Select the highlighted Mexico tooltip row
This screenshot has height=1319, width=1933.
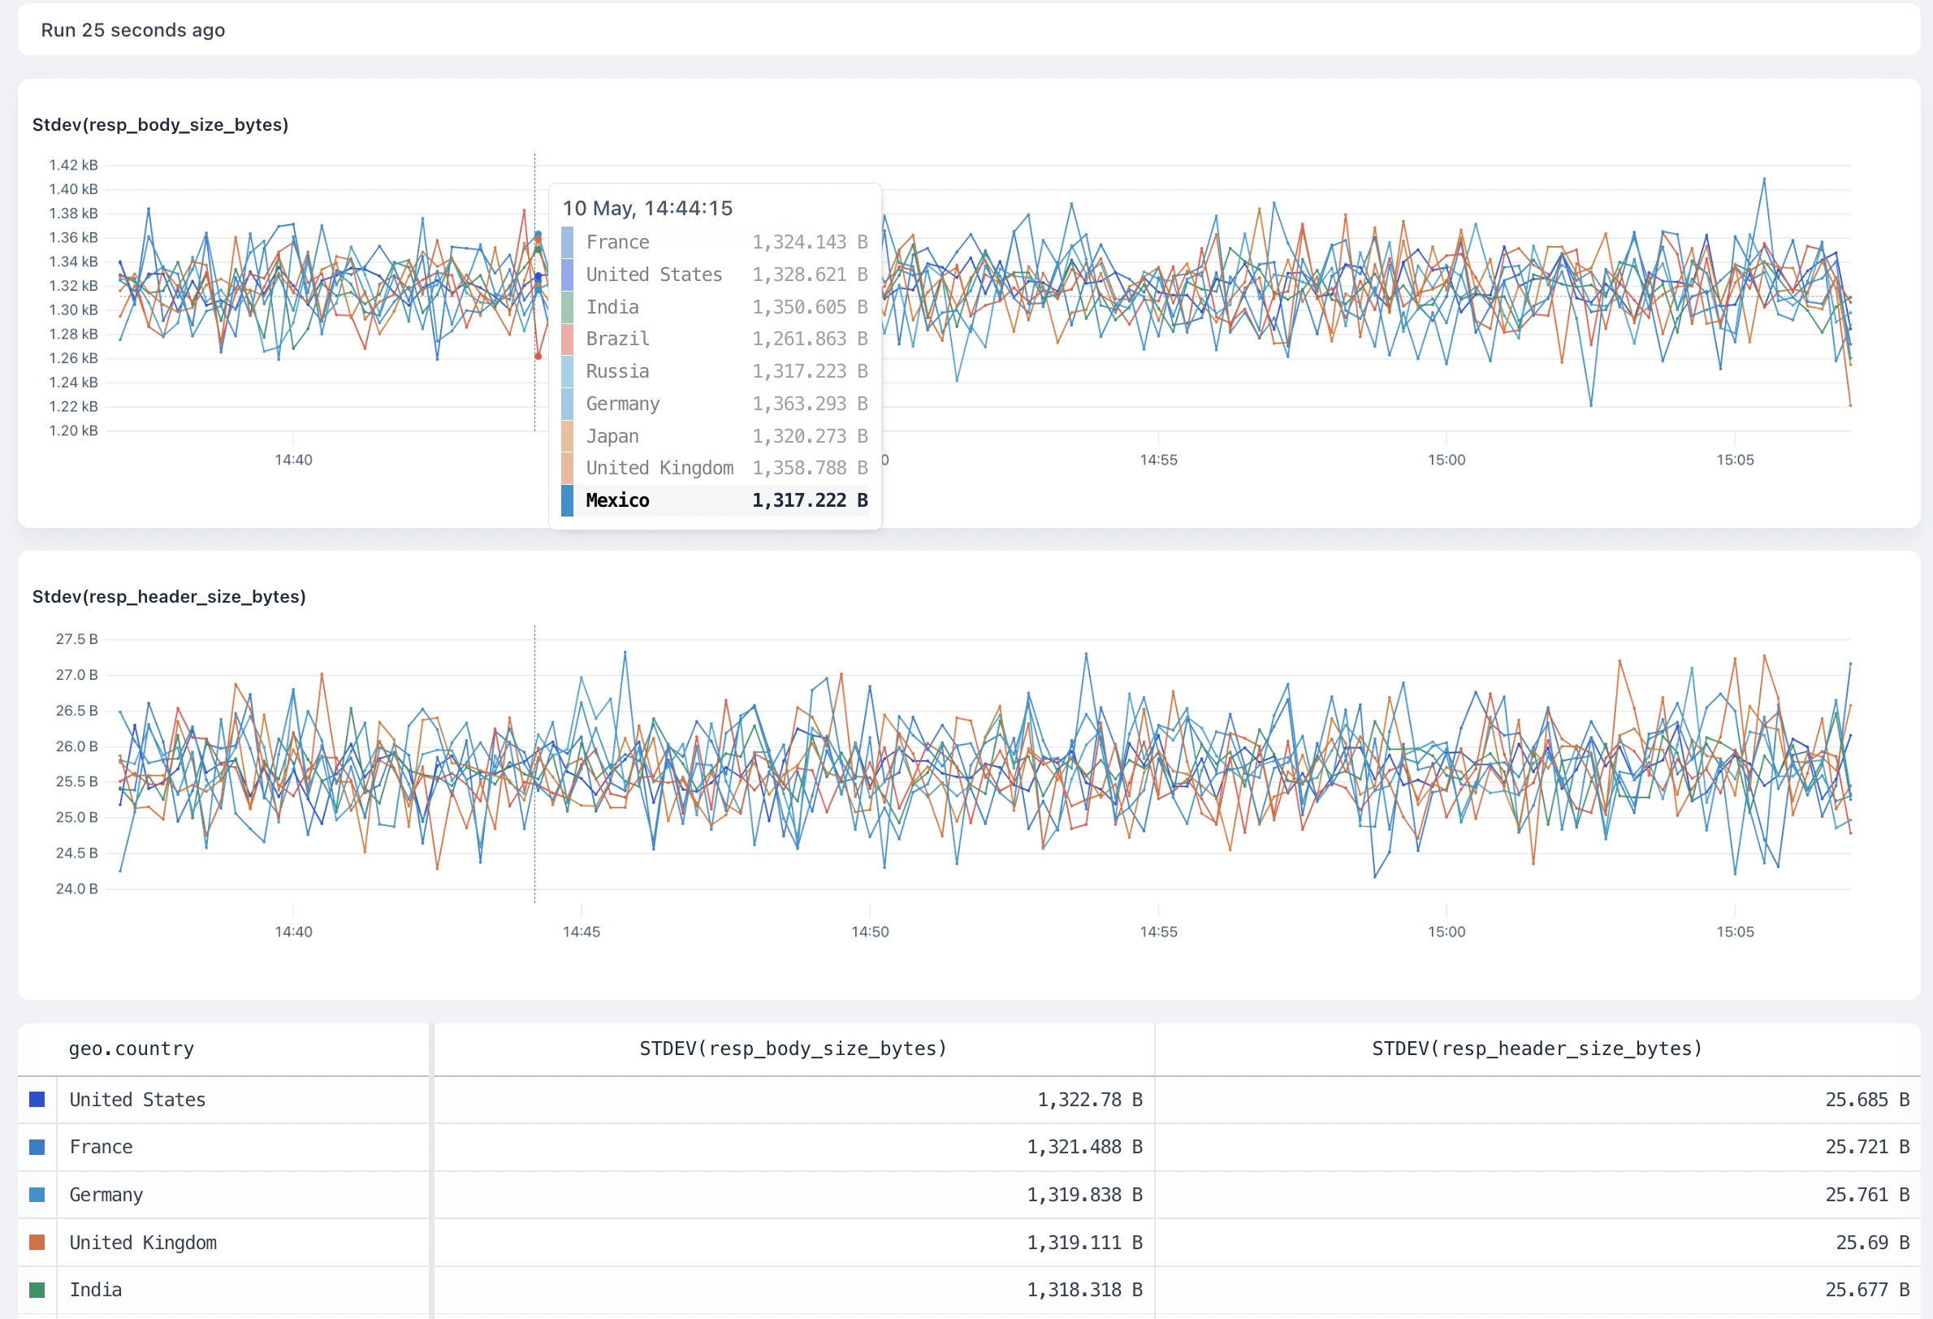coord(717,499)
